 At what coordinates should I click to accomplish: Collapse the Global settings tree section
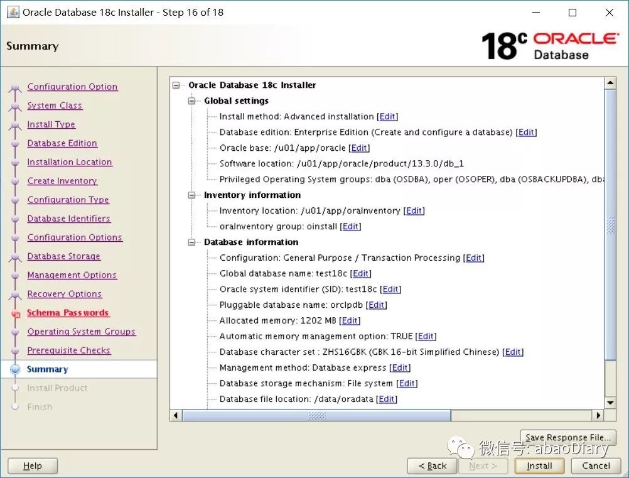pos(191,100)
